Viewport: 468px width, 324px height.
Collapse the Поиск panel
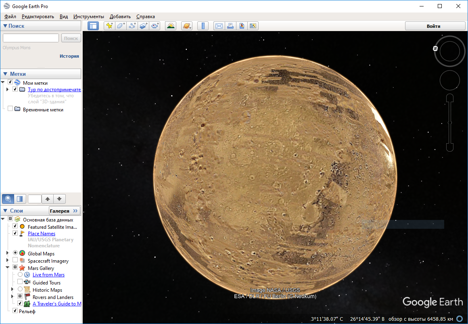click(5, 26)
